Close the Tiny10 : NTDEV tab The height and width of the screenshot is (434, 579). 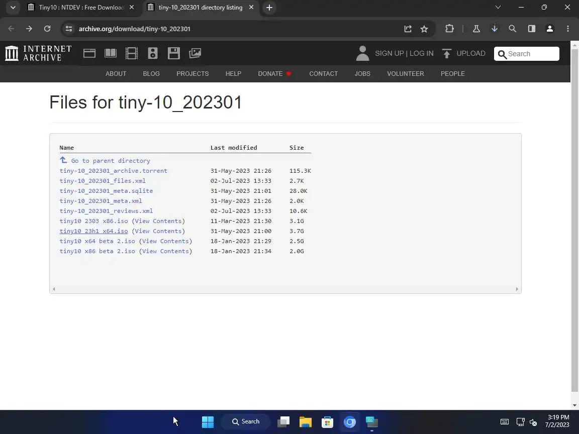coord(132,8)
